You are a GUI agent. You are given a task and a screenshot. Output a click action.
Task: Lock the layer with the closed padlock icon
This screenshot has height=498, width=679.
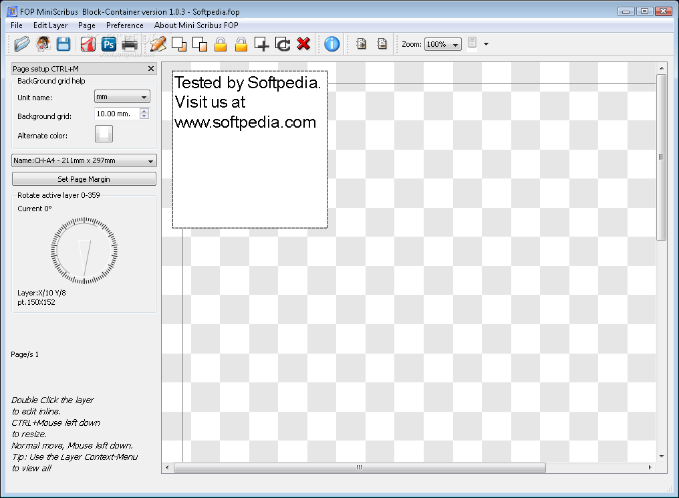[221, 43]
